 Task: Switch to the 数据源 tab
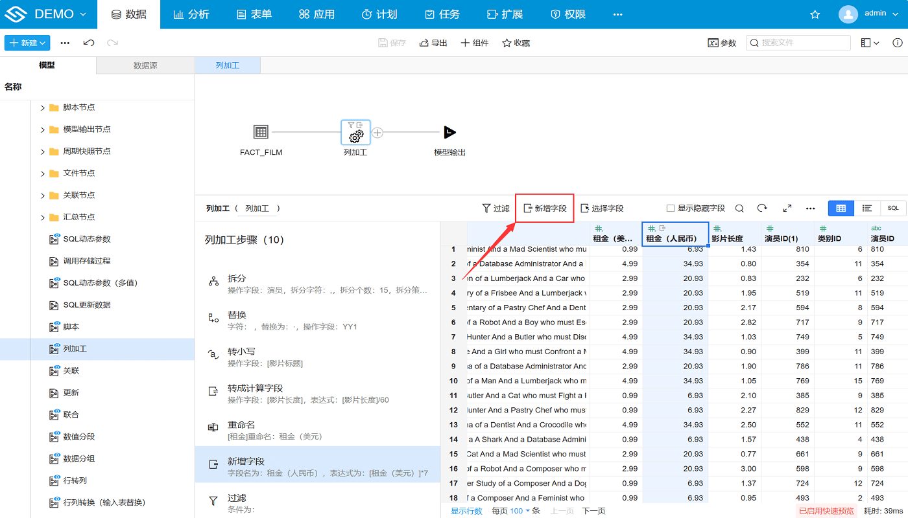coord(145,65)
